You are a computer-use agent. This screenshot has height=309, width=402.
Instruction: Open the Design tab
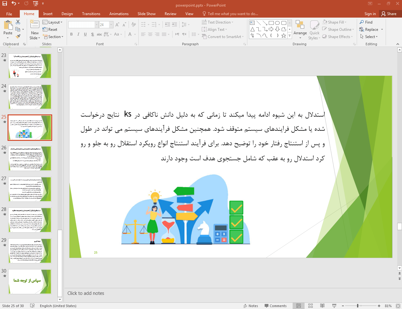click(67, 14)
